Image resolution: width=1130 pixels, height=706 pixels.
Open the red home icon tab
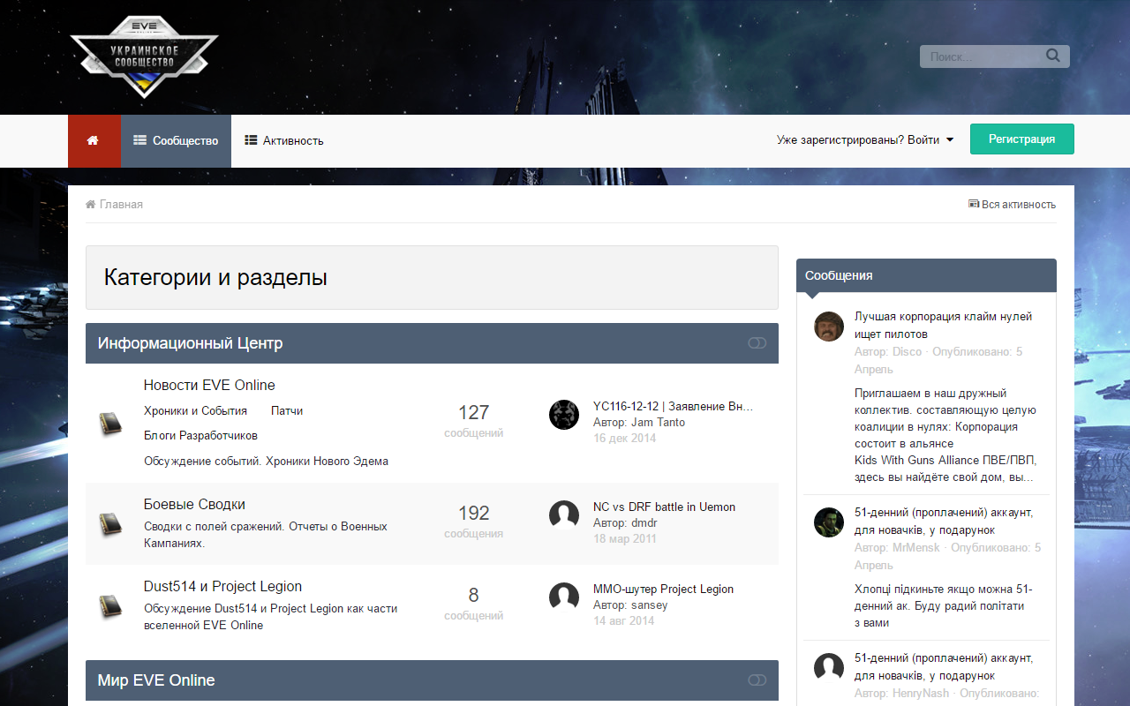pos(94,140)
